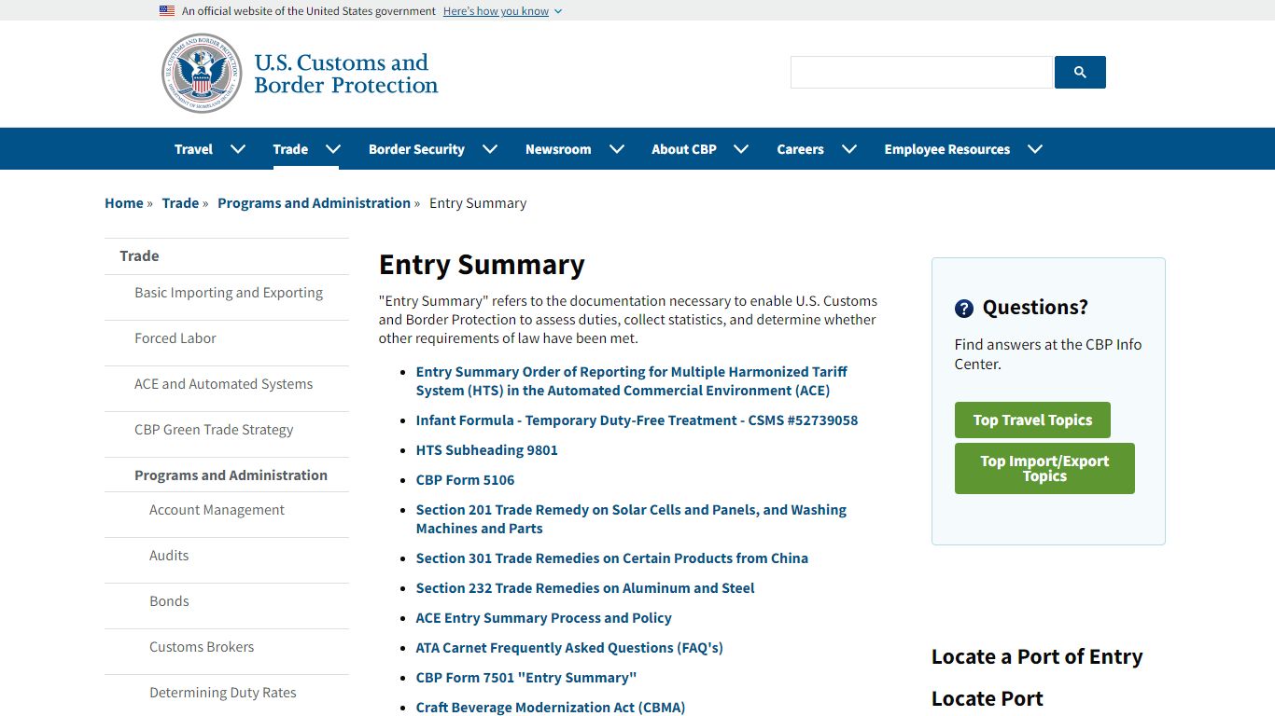The width and height of the screenshot is (1275, 716).
Task: Open Audits sidebar item
Action: tap(169, 556)
